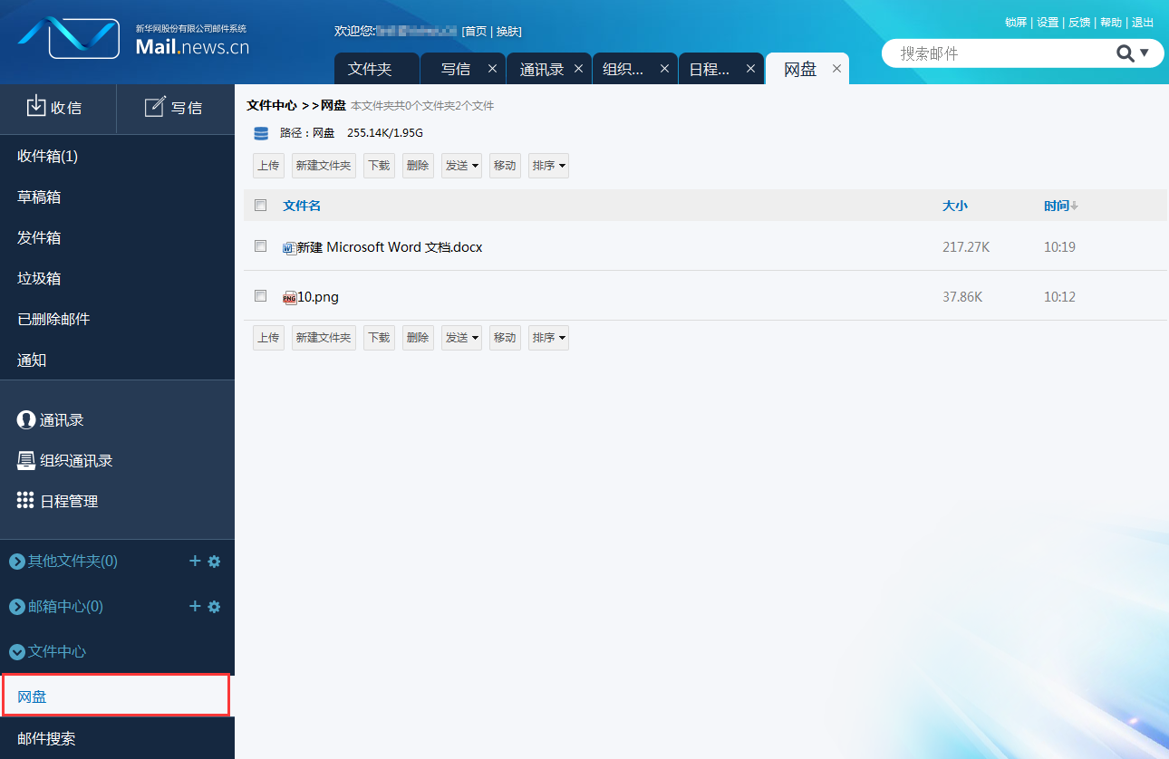Click the PNG file icon for 10.png

pos(290,297)
